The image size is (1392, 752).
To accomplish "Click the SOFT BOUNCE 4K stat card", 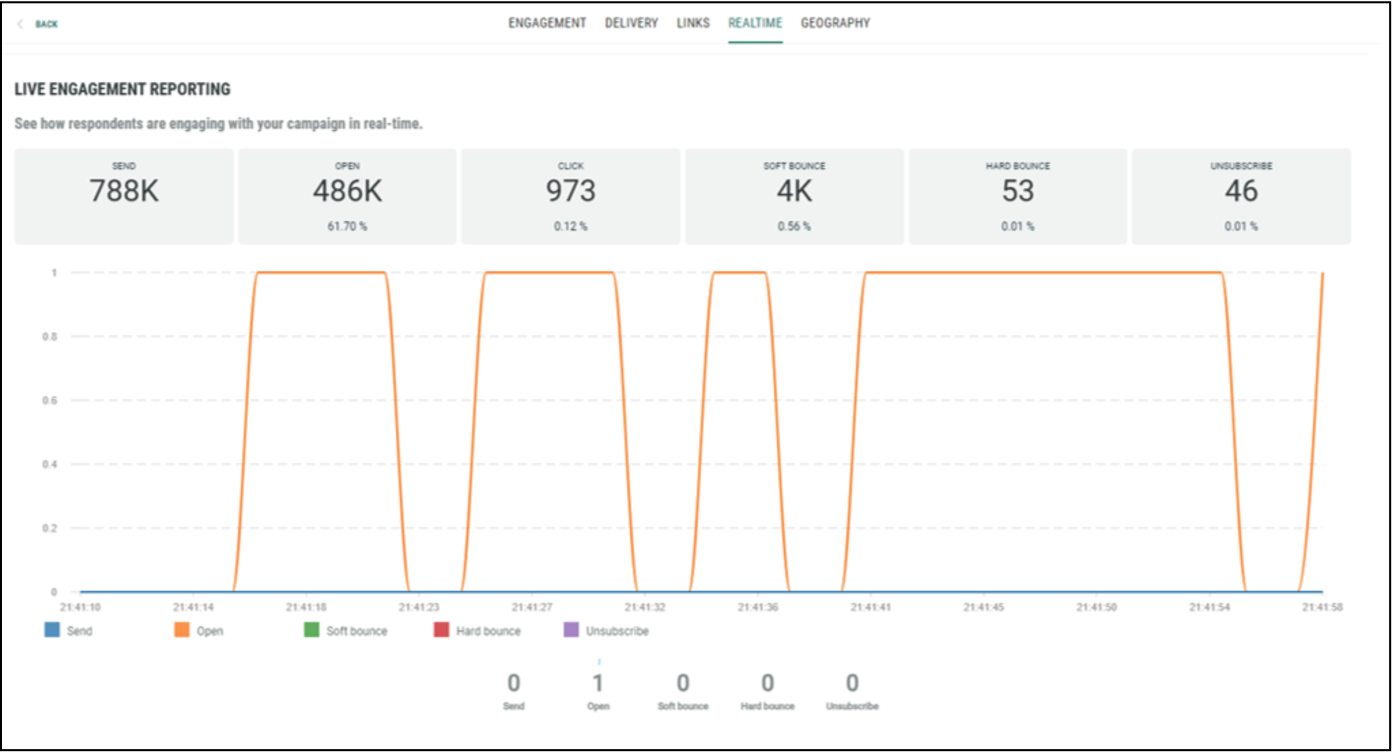I will tap(794, 196).
